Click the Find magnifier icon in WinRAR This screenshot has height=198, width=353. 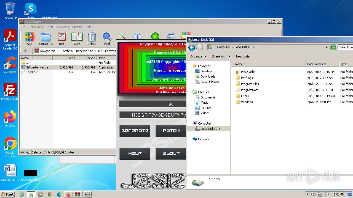click(x=107, y=38)
